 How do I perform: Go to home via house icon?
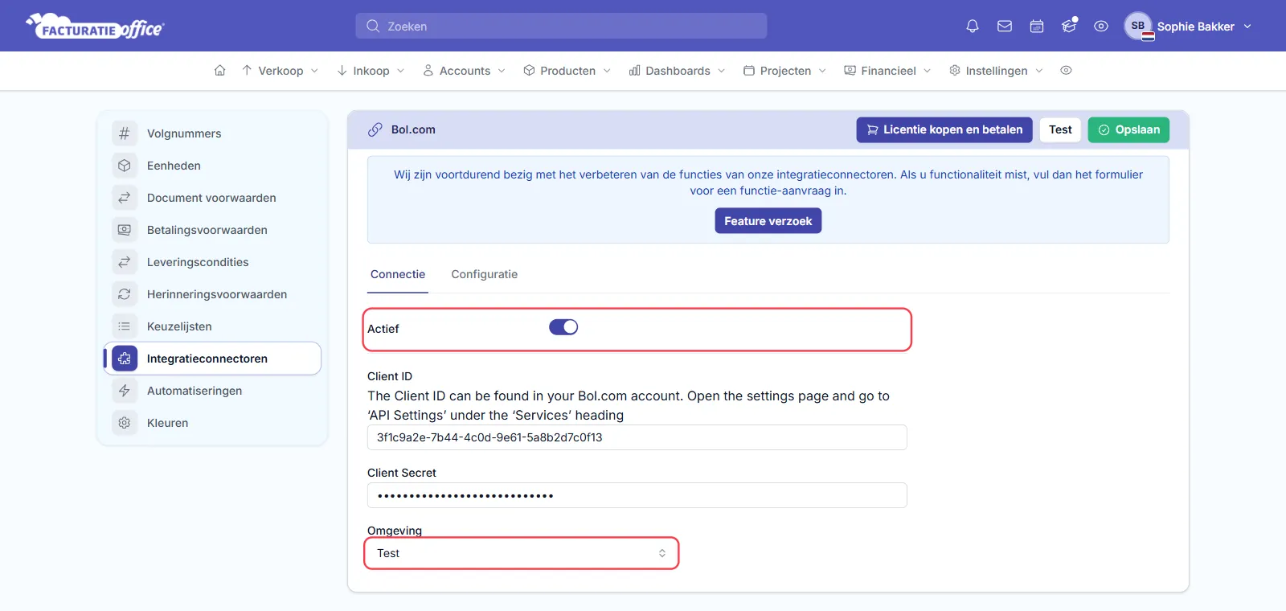[x=219, y=71]
